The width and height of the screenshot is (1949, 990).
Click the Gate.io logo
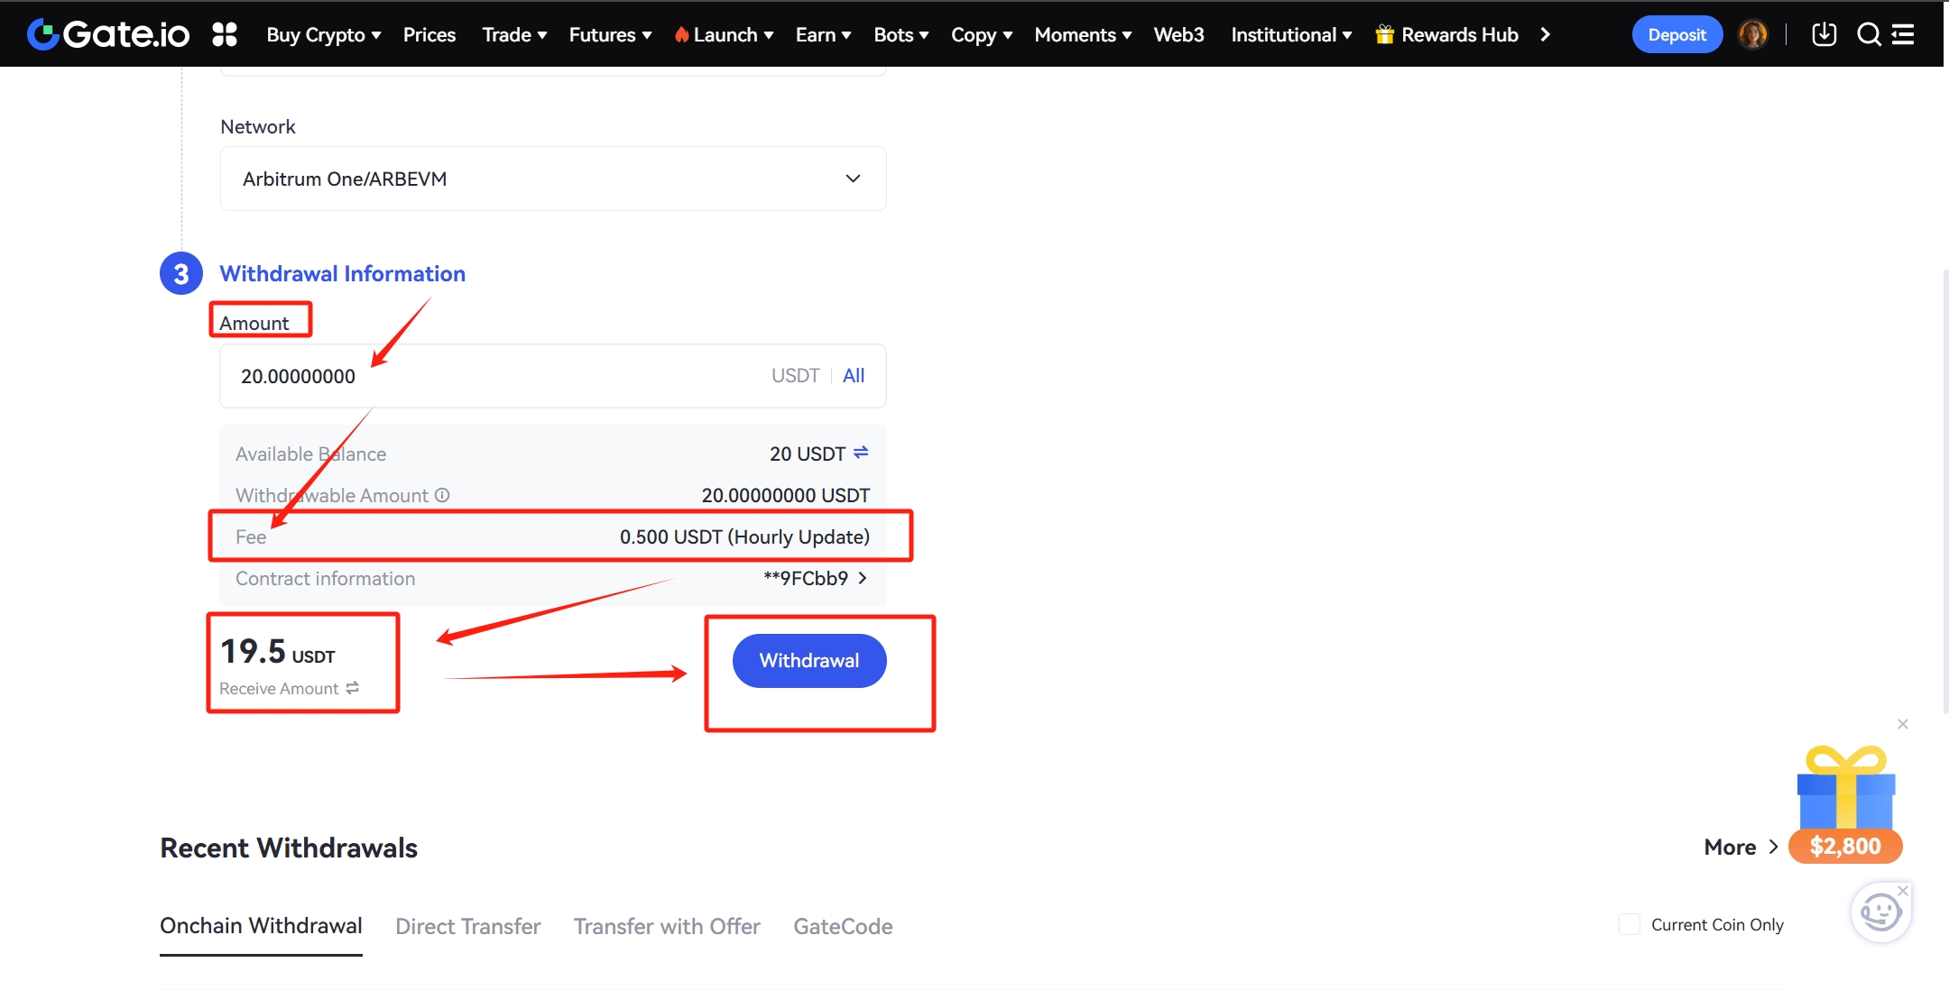pos(108,34)
